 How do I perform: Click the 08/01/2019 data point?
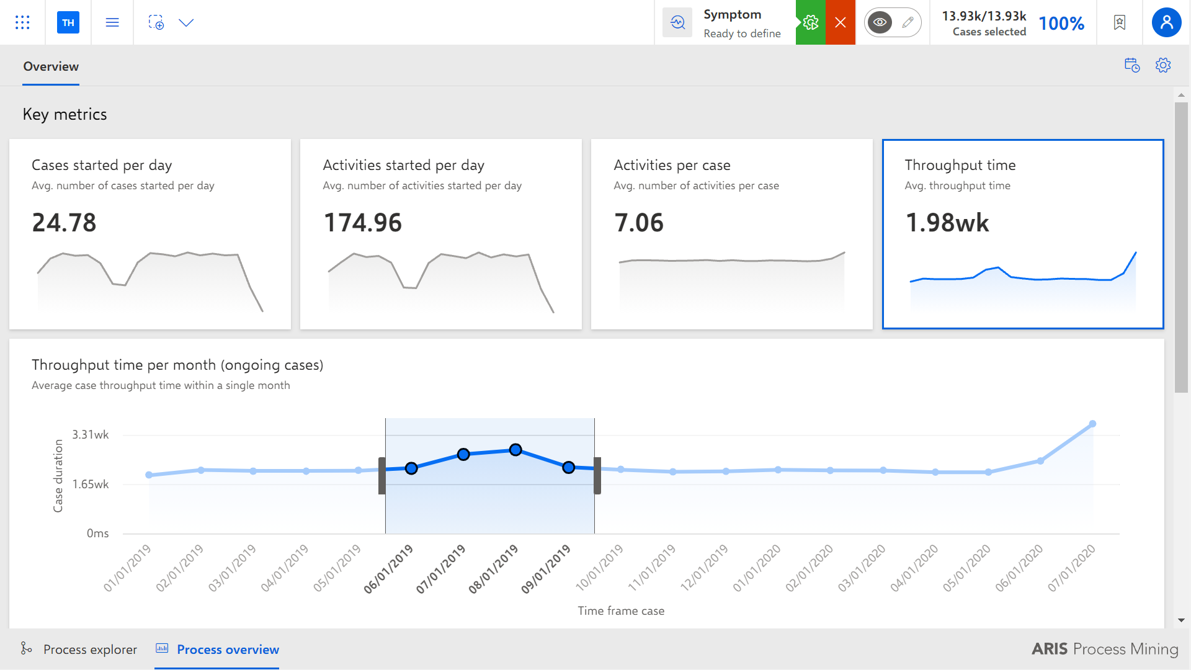tap(515, 450)
